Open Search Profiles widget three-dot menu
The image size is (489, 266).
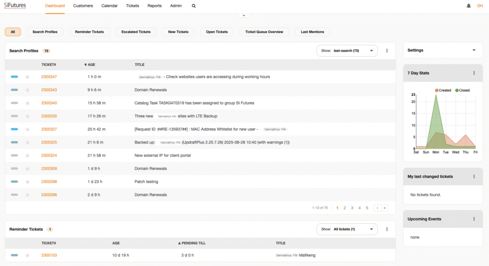click(x=387, y=51)
